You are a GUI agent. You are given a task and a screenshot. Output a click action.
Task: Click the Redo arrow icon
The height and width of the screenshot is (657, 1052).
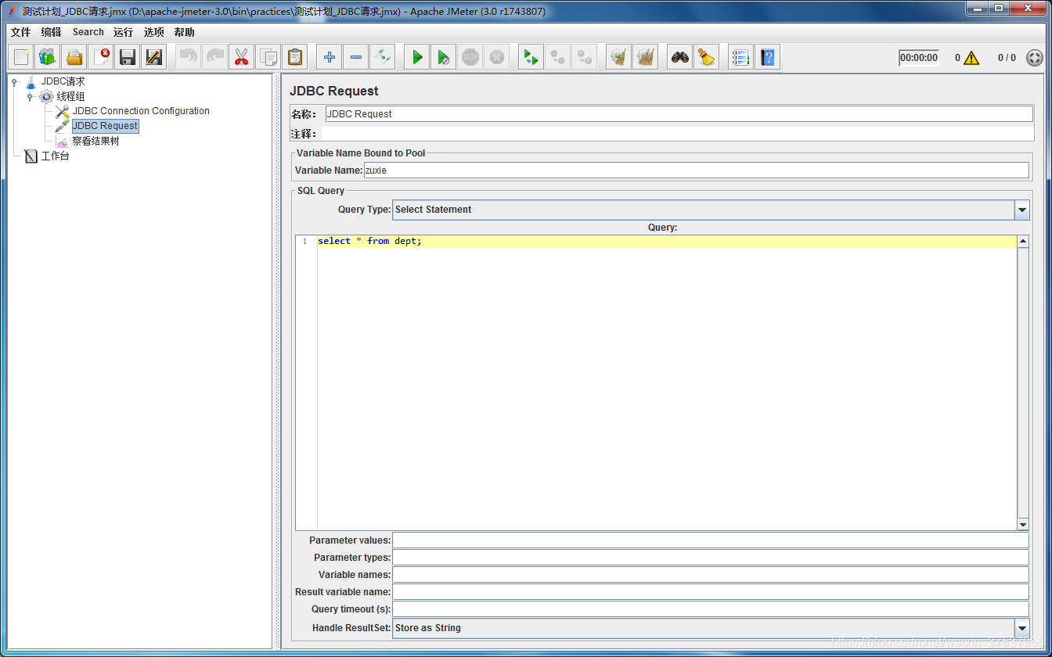(215, 57)
